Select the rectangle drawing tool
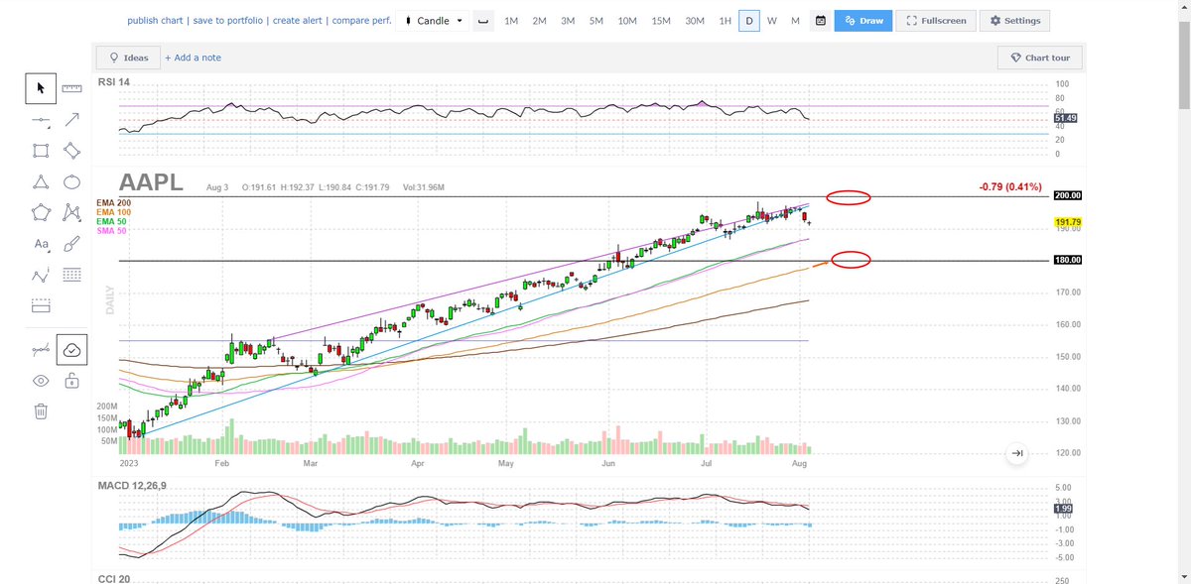1191x584 pixels. (41, 151)
